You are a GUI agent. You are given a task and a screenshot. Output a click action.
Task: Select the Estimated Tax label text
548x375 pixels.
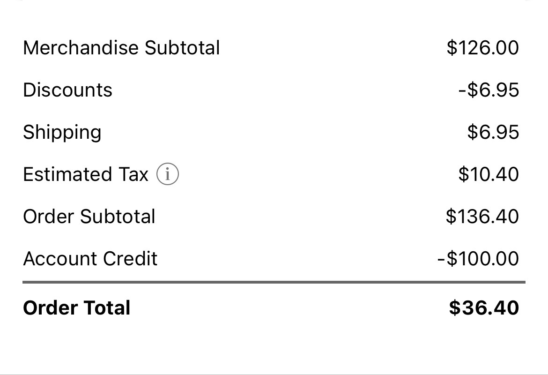click(86, 174)
